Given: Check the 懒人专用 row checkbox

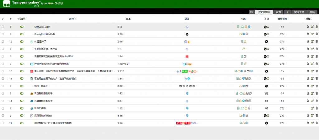Looking at the screenshot, I should 2,71.
